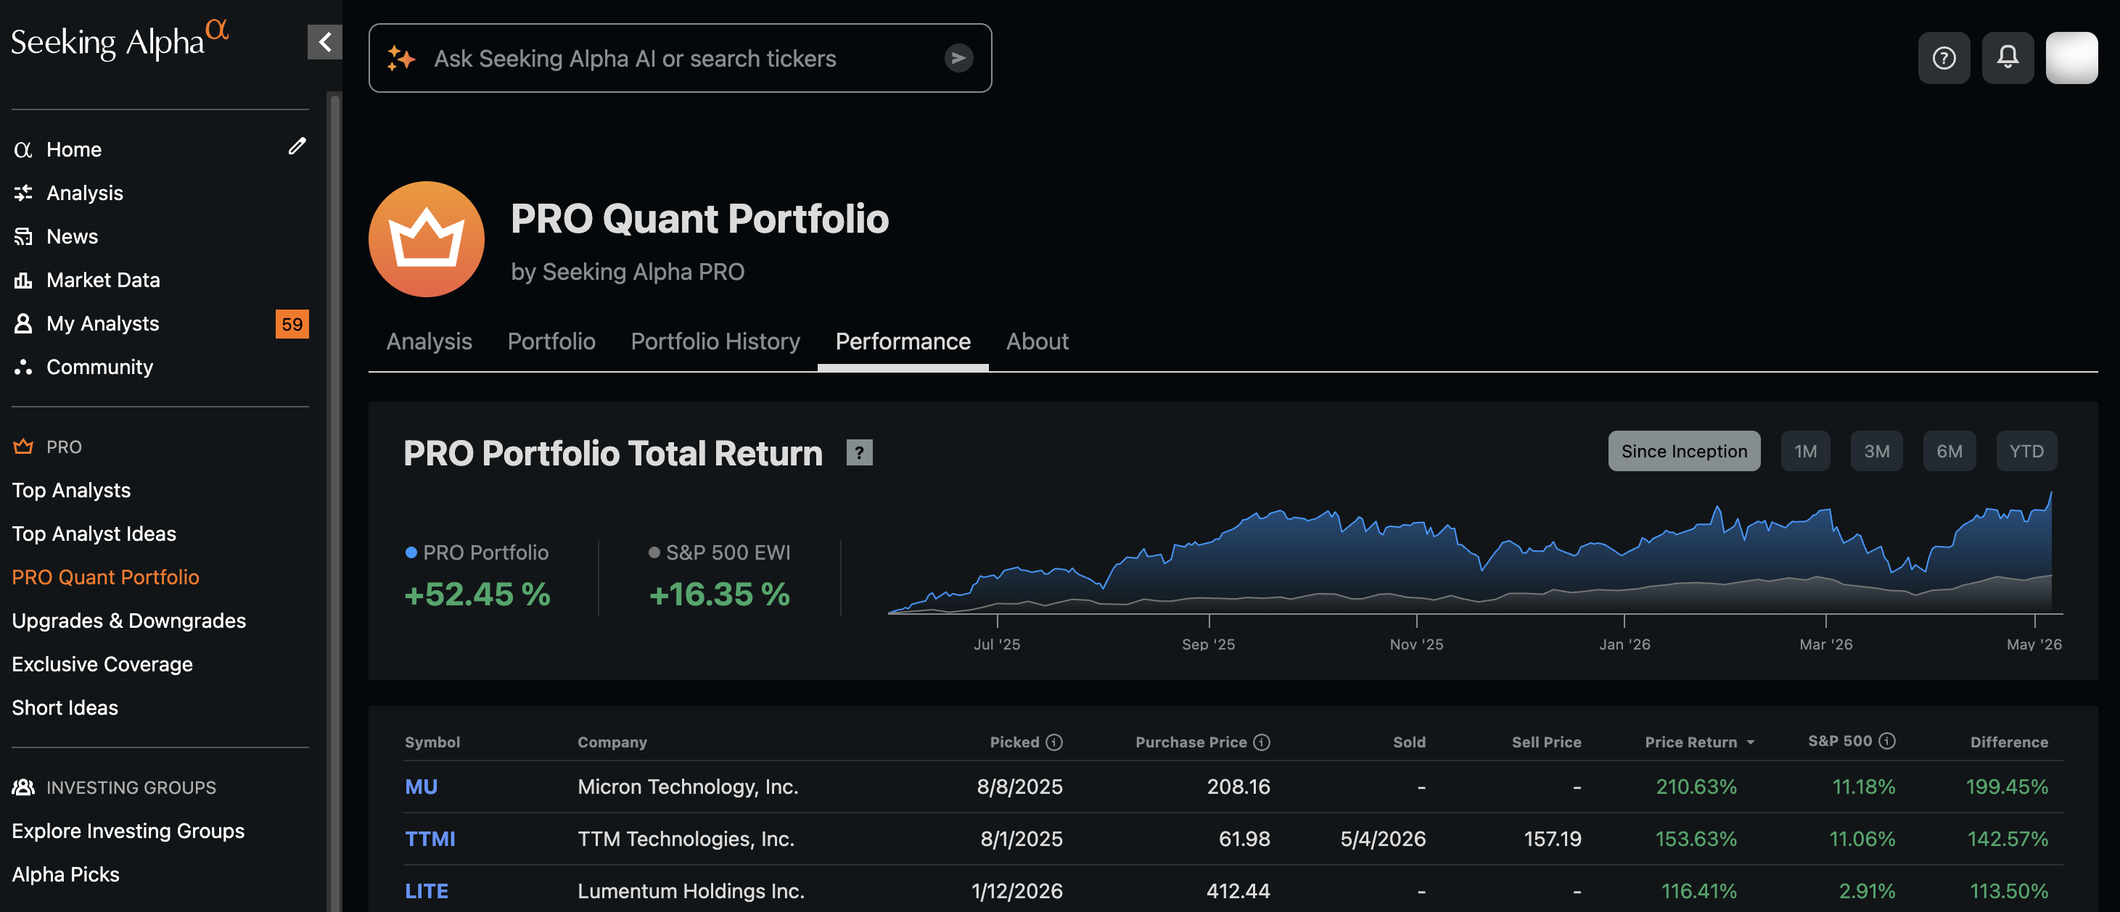The image size is (2120, 912).
Task: Open My Analysts in sidebar
Action: pyautogui.click(x=103, y=323)
